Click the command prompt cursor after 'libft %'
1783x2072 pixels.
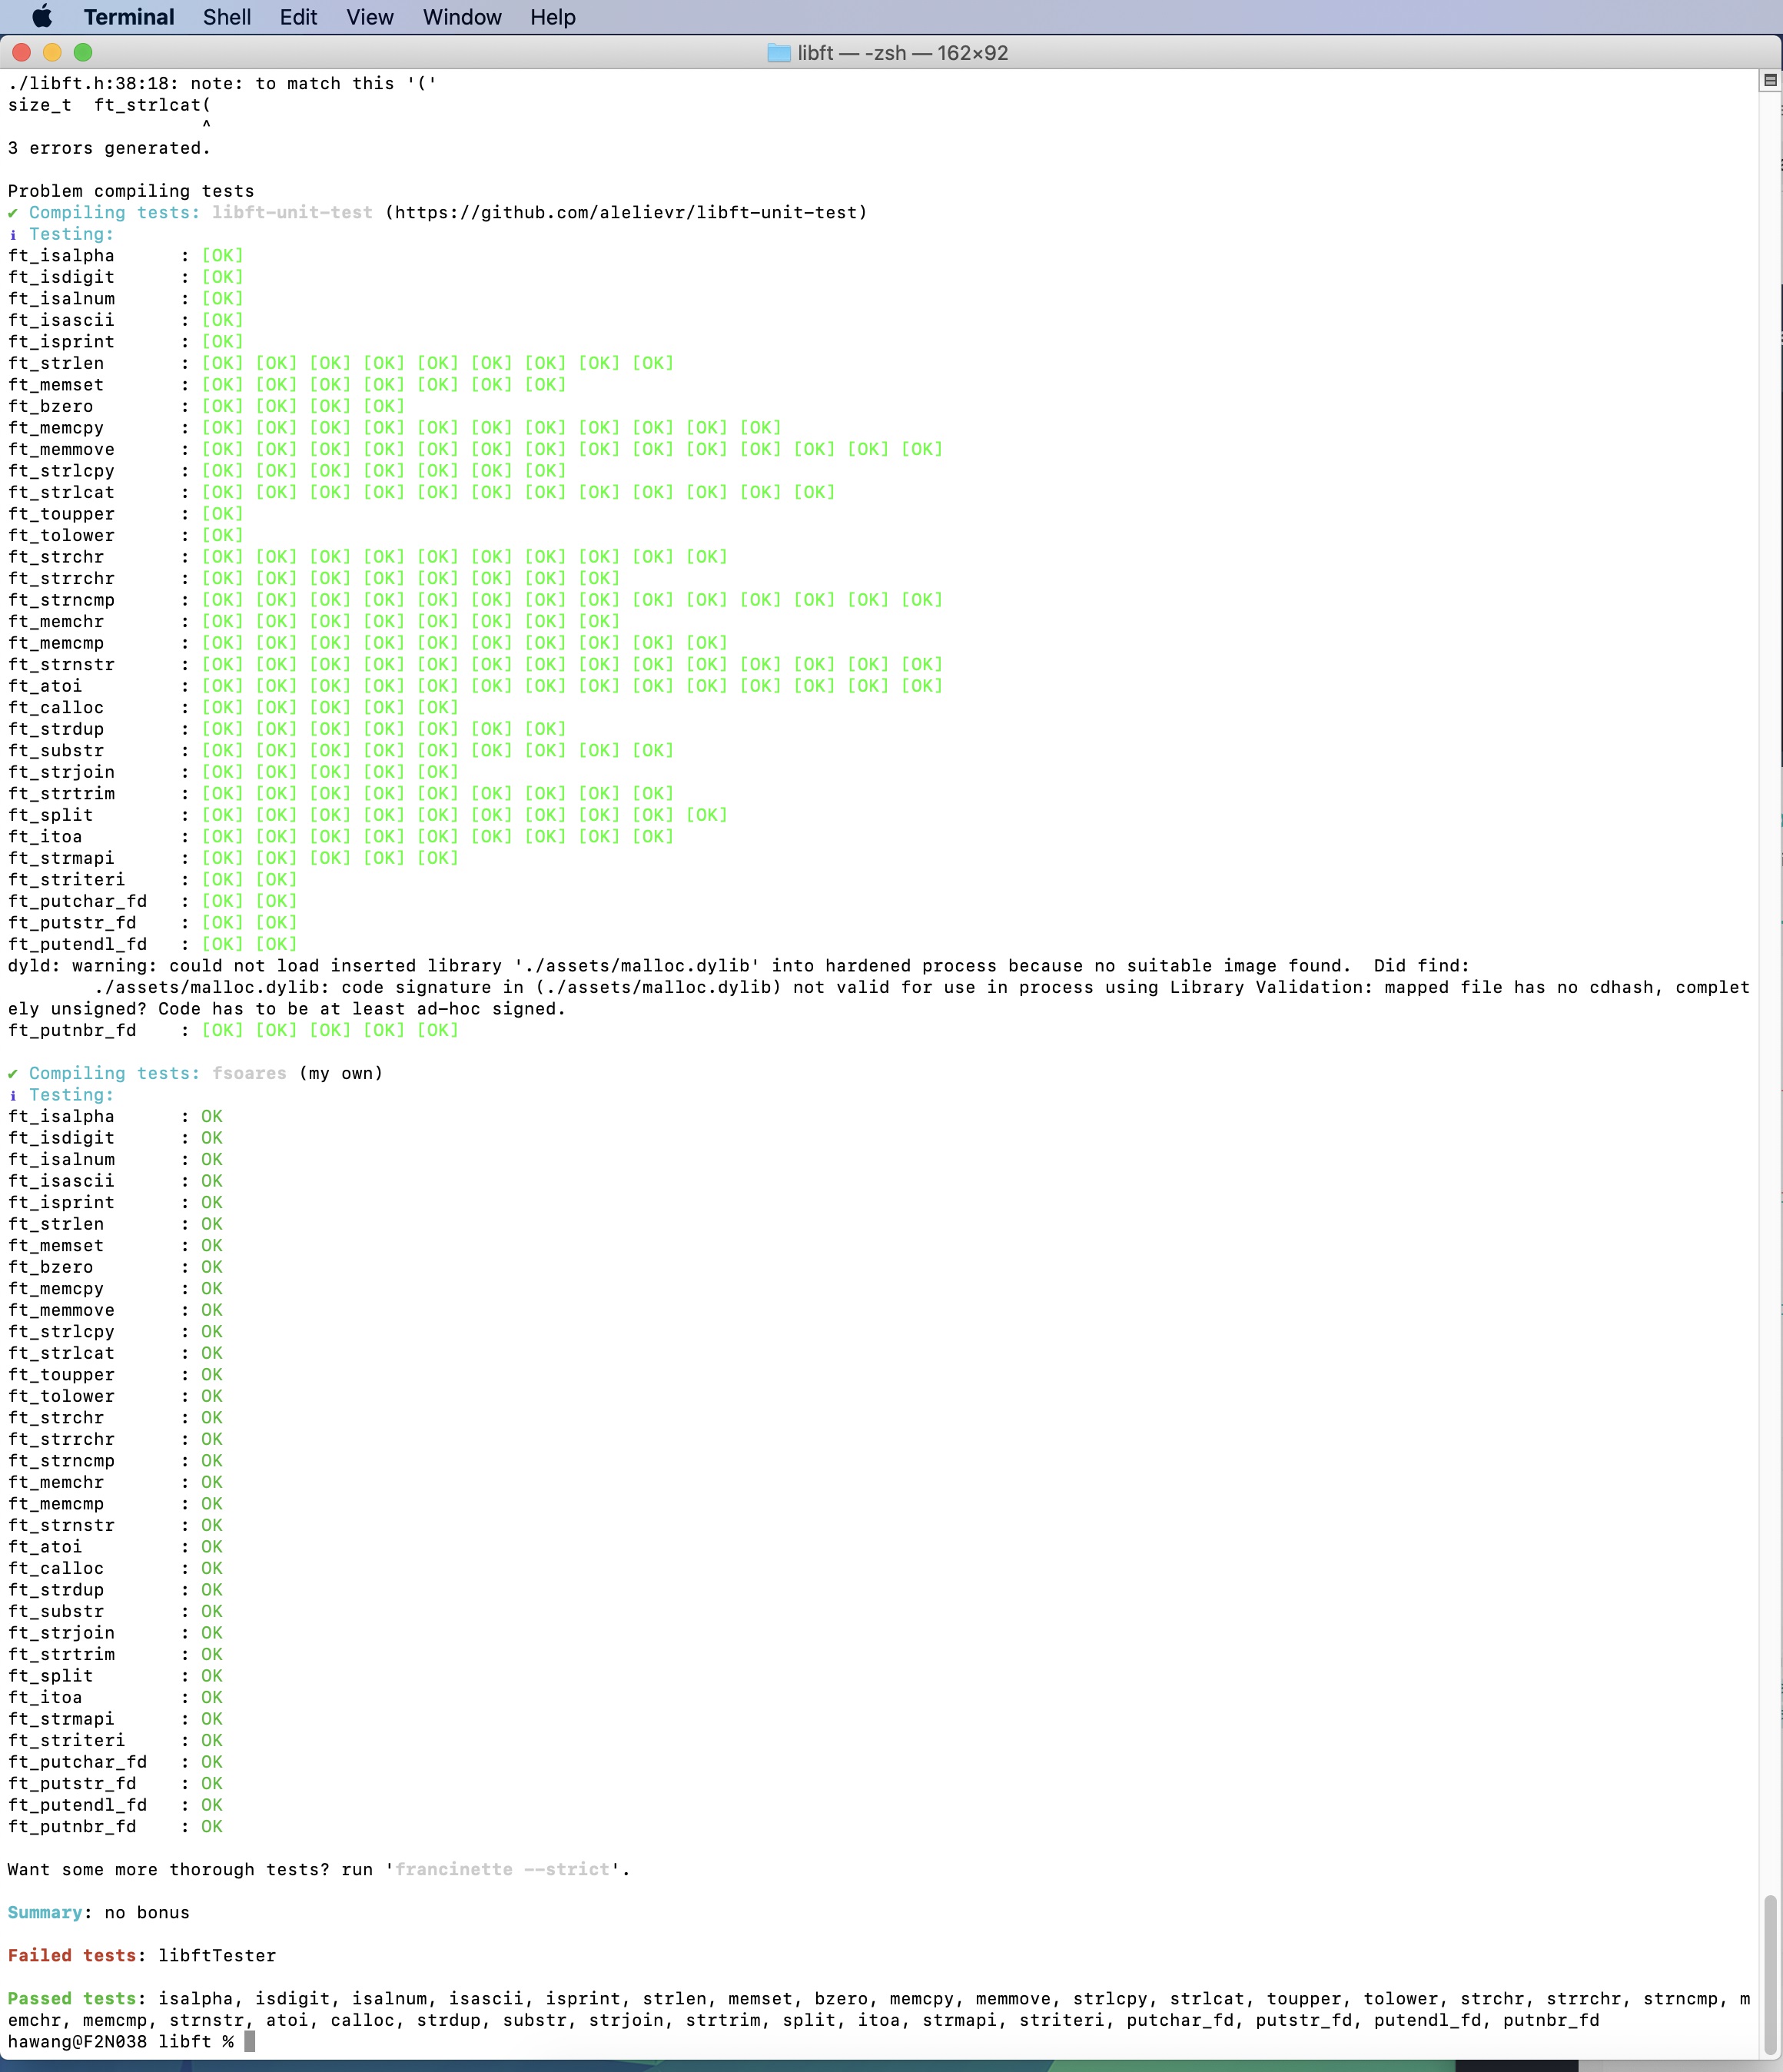pyautogui.click(x=250, y=2041)
